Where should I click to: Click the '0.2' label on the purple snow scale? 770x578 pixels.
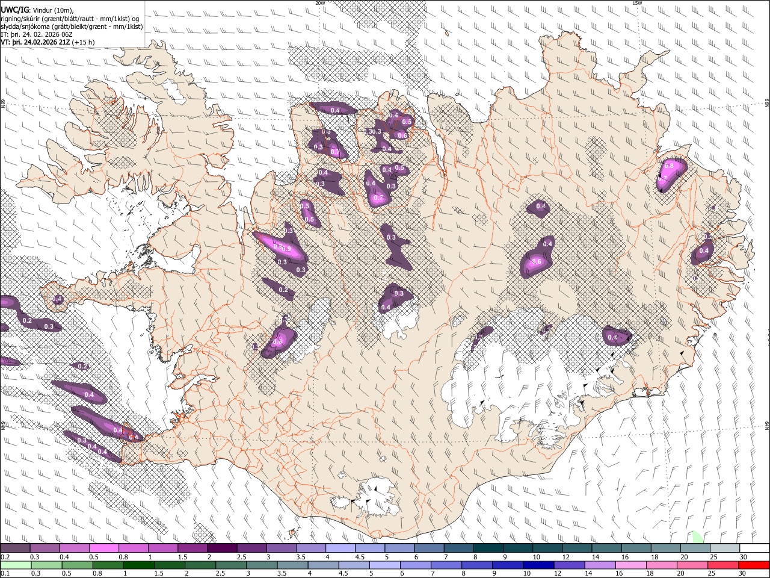pos(5,557)
